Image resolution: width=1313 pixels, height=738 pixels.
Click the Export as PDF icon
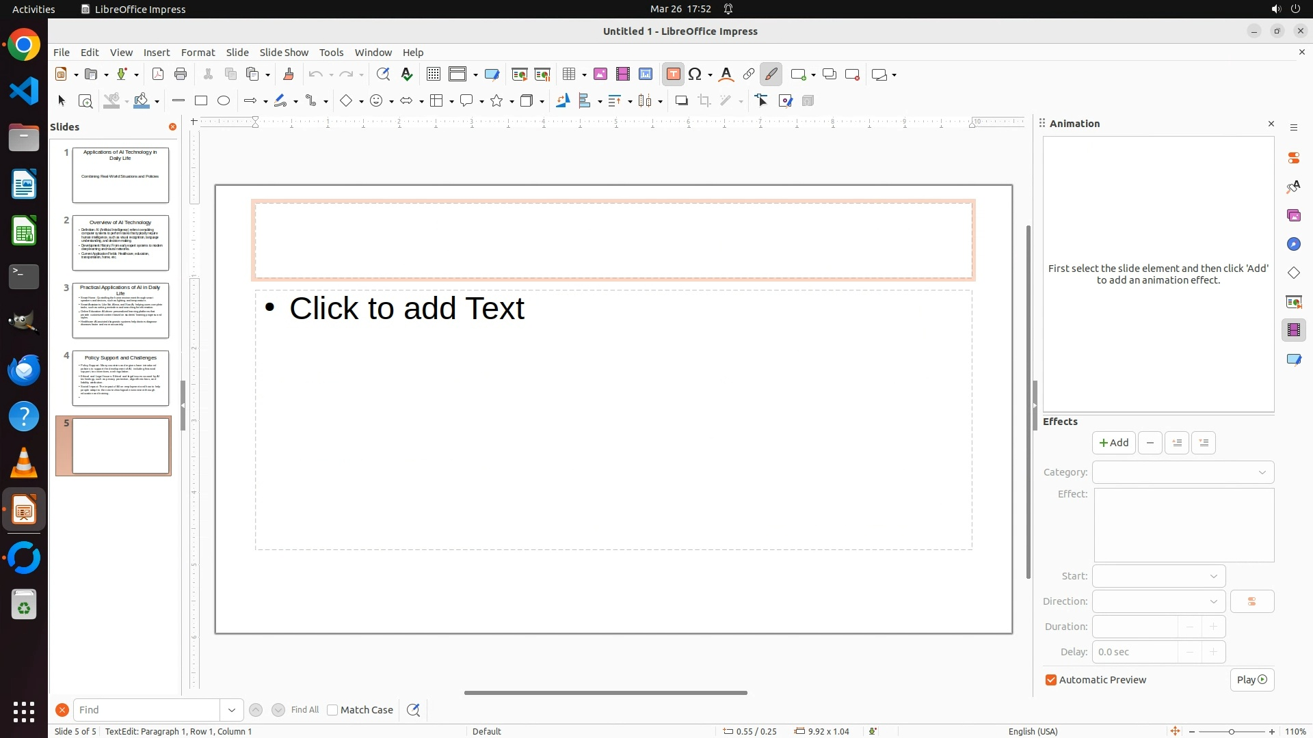point(158,74)
